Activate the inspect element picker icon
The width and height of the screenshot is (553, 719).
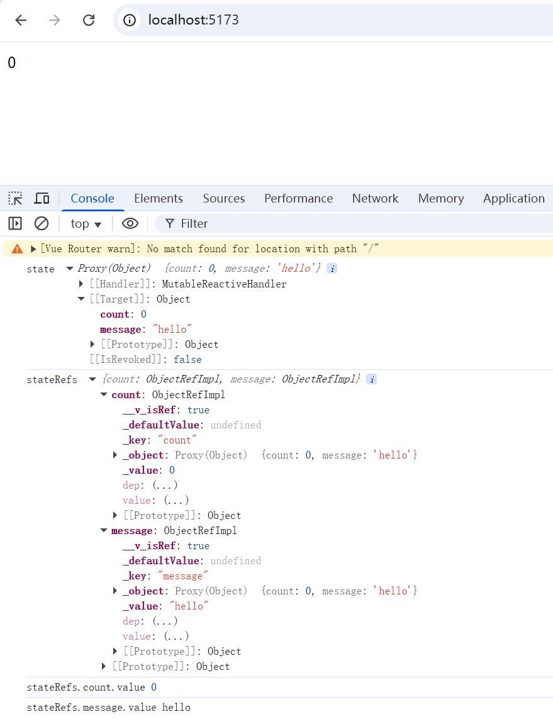(x=15, y=199)
